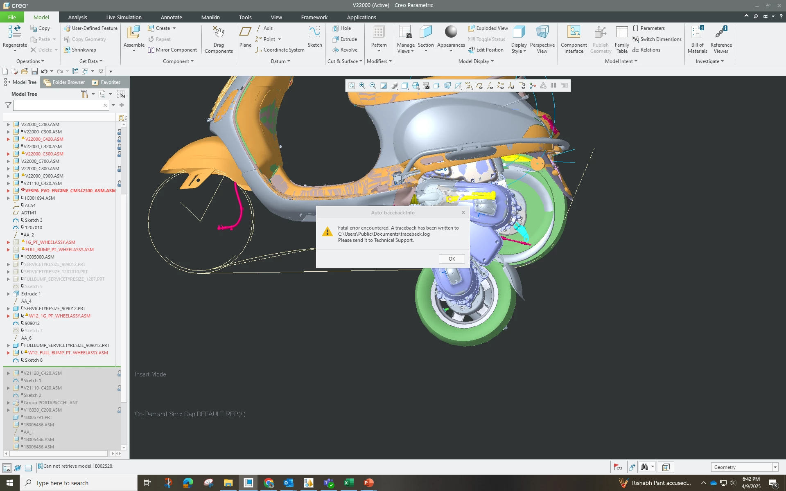Switch to the Analysis ribbon tab
Screen dimensions: 786x491
tap(77, 17)
